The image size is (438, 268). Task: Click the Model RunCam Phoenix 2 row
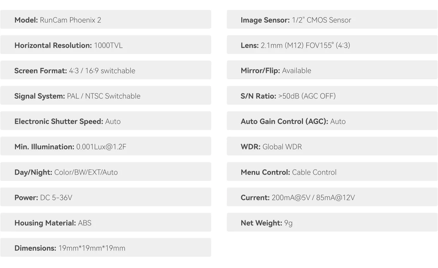coord(106,20)
